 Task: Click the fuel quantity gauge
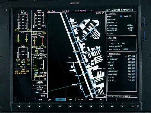coord(23,53)
